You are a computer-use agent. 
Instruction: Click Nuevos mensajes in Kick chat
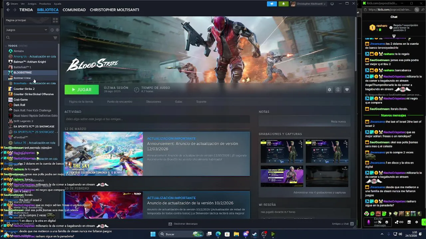[393, 116]
